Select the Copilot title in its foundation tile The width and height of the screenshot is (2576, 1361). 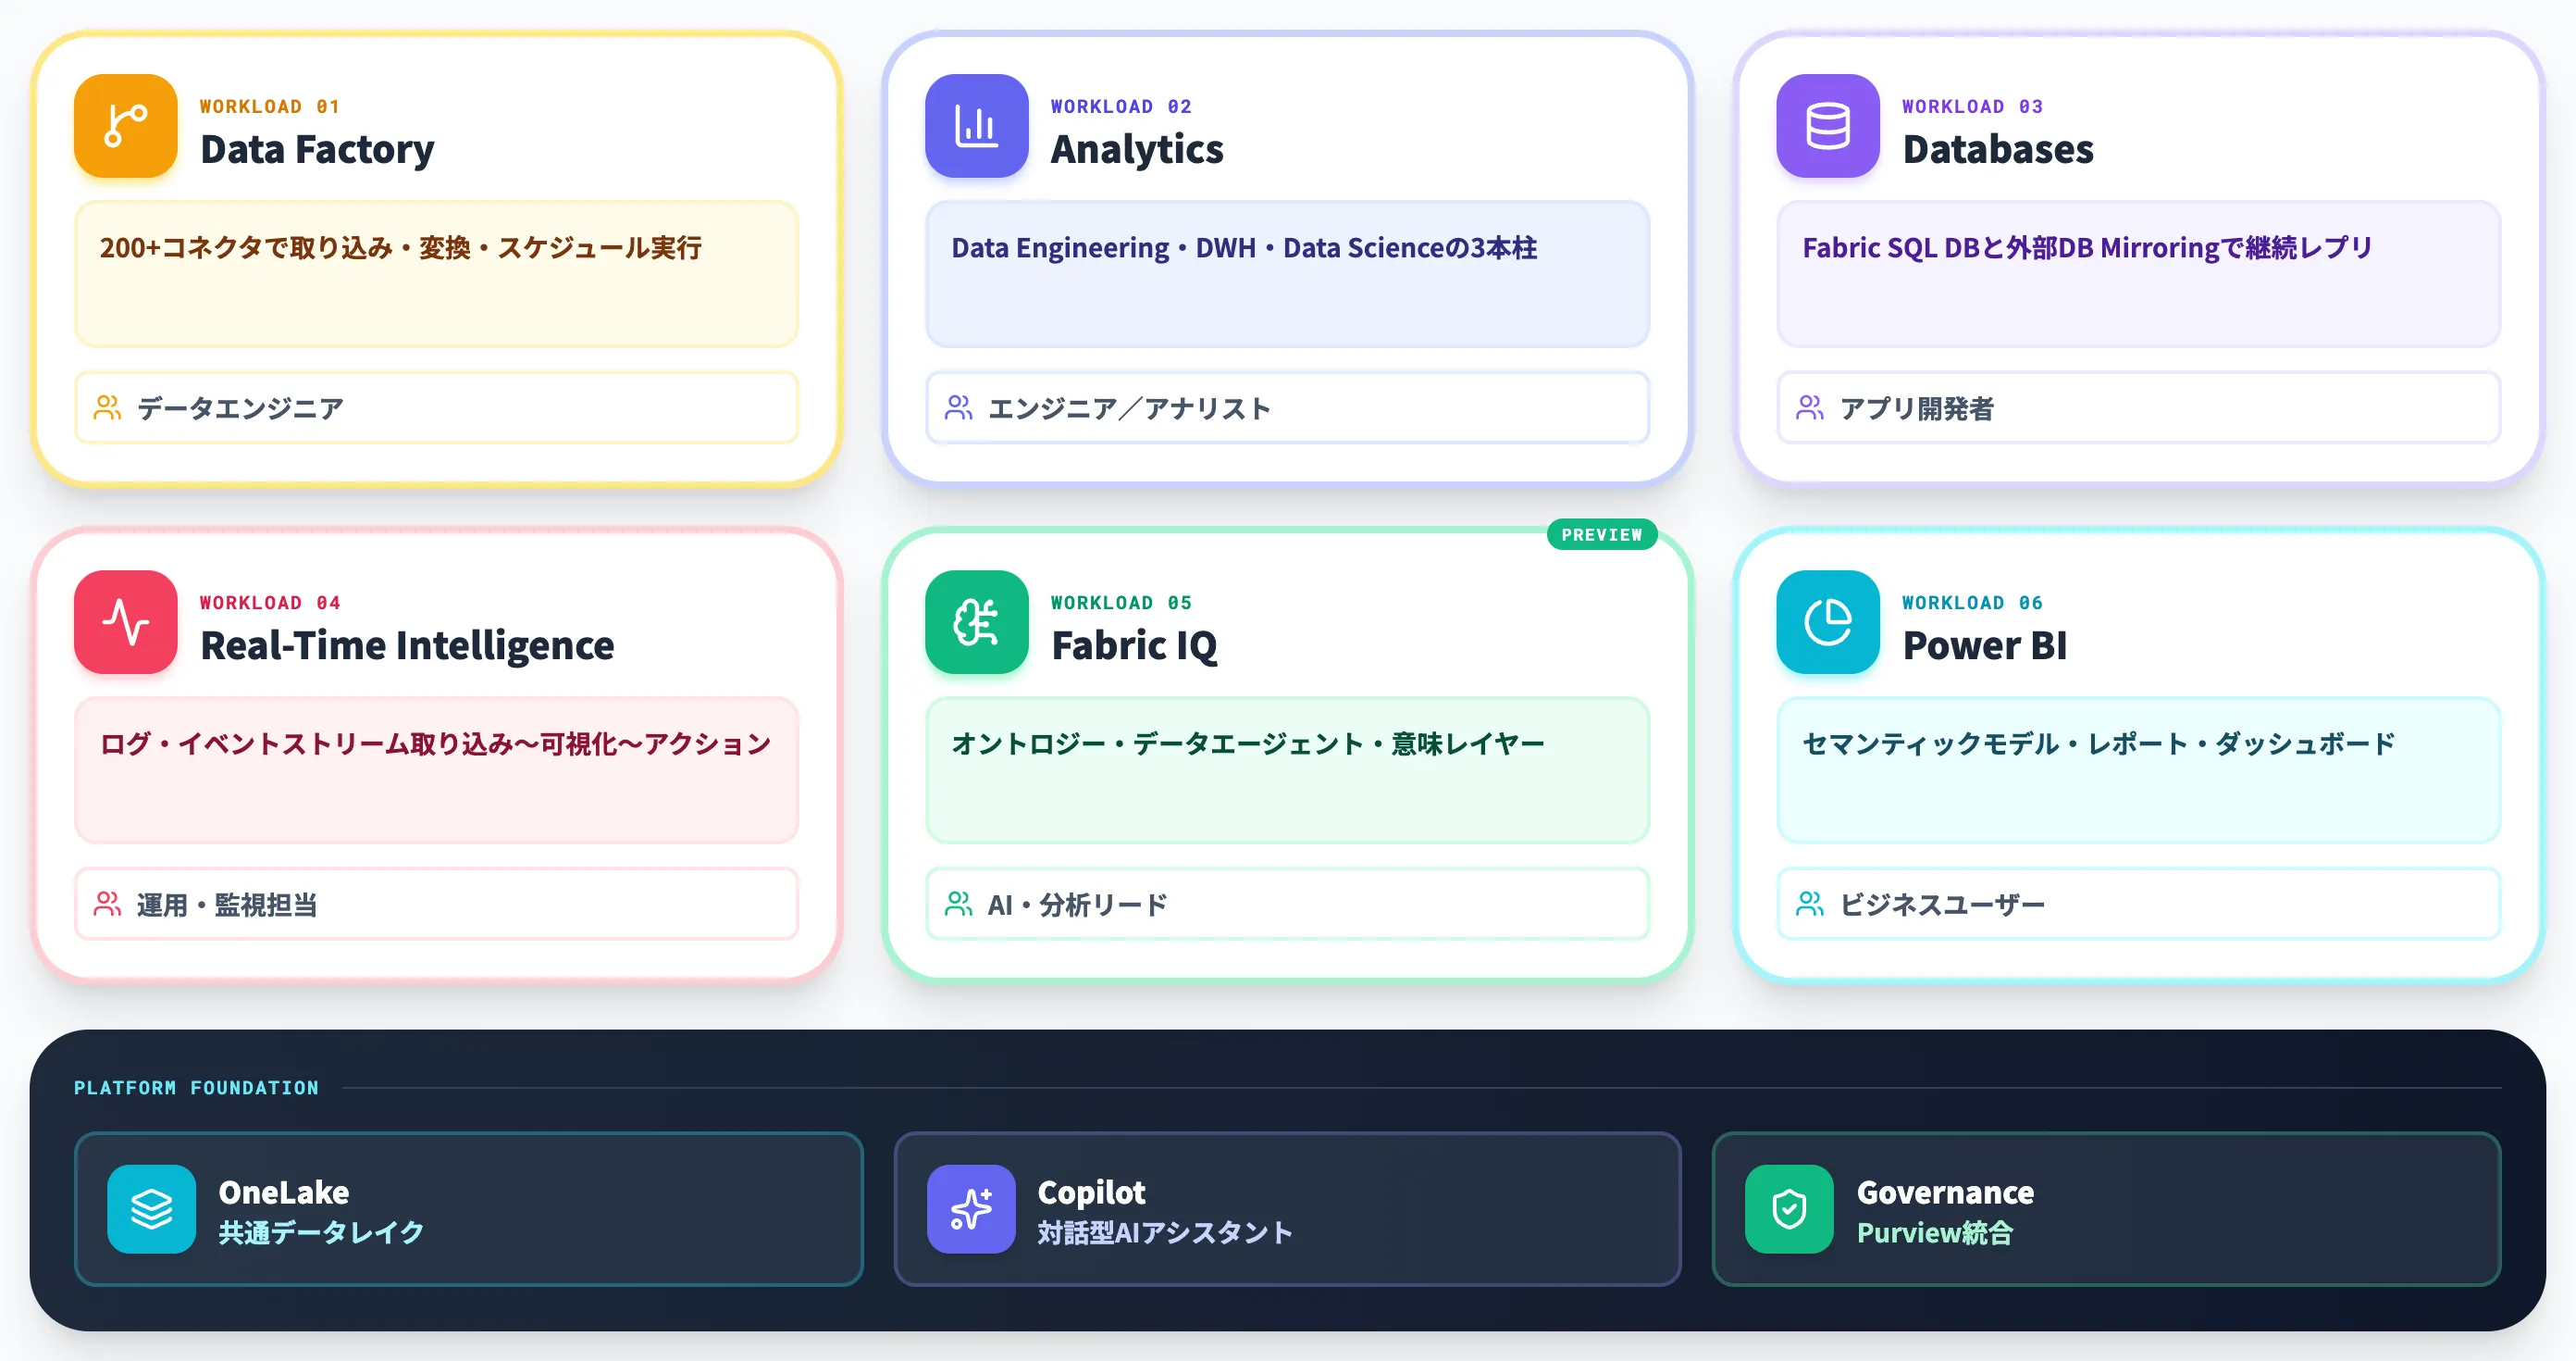1091,1192
